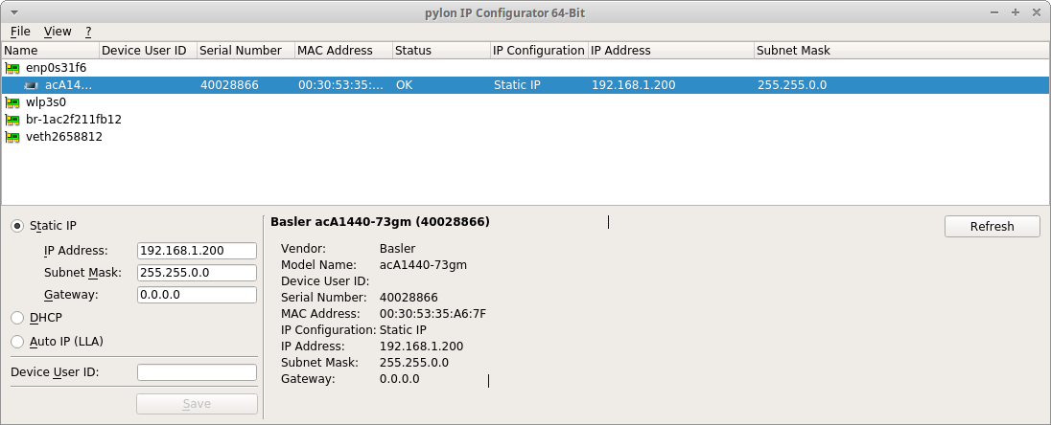1051x425 pixels.
Task: Click the truncated MAC 00:30:53:35:... cell
Action: [x=341, y=85]
